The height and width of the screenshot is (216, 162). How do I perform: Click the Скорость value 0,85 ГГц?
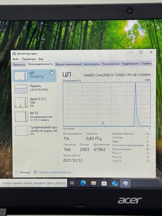[x=94, y=139]
